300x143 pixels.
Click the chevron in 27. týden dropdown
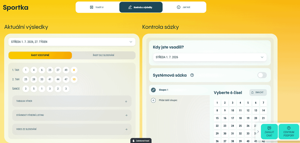tap(131, 42)
